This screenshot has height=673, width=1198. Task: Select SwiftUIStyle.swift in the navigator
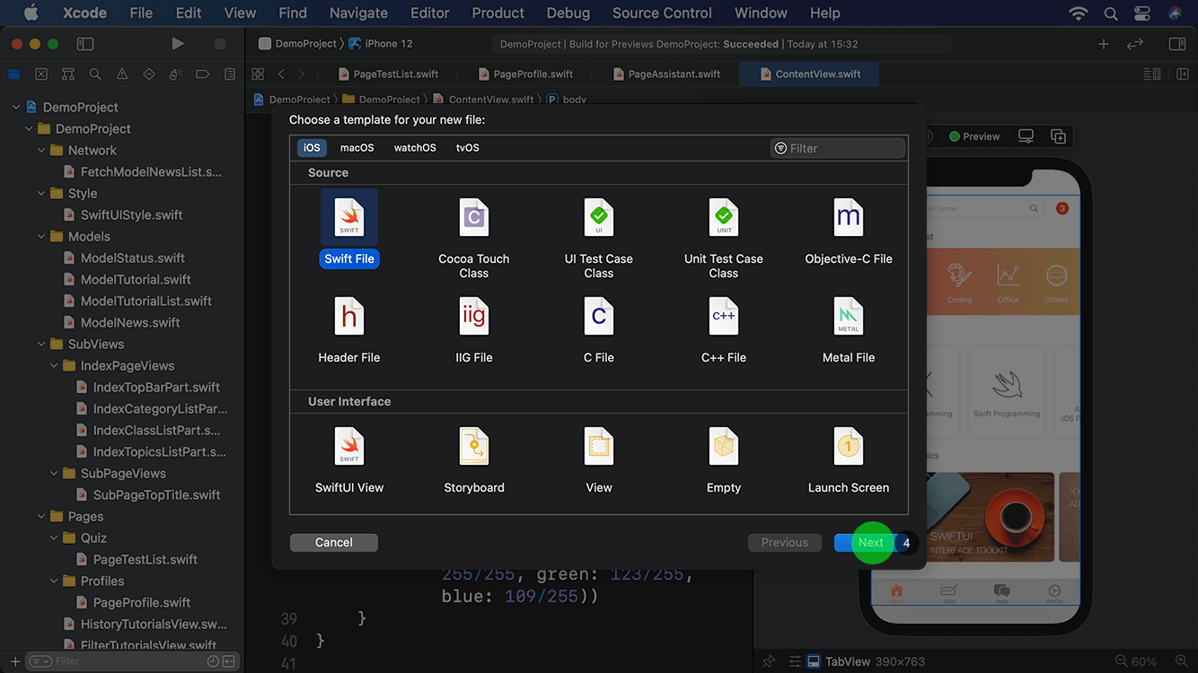[131, 214]
